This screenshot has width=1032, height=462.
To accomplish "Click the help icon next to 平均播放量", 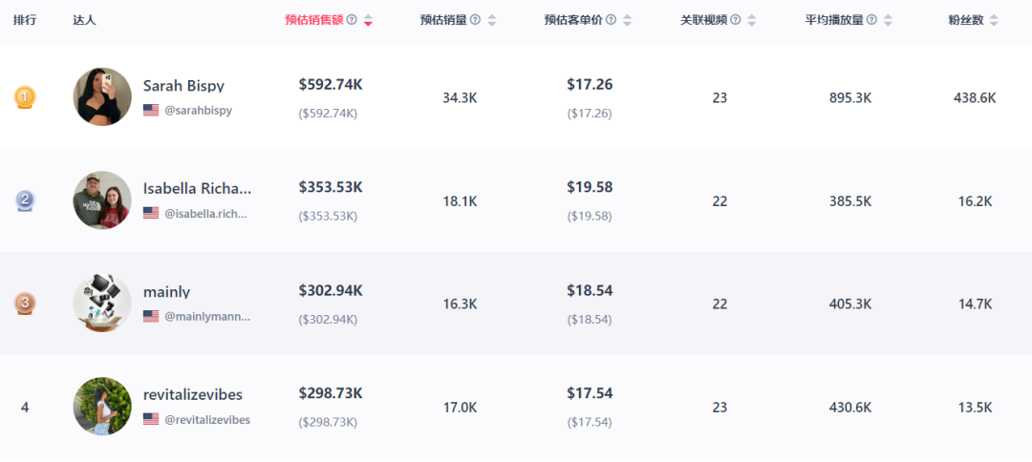I will click(871, 20).
